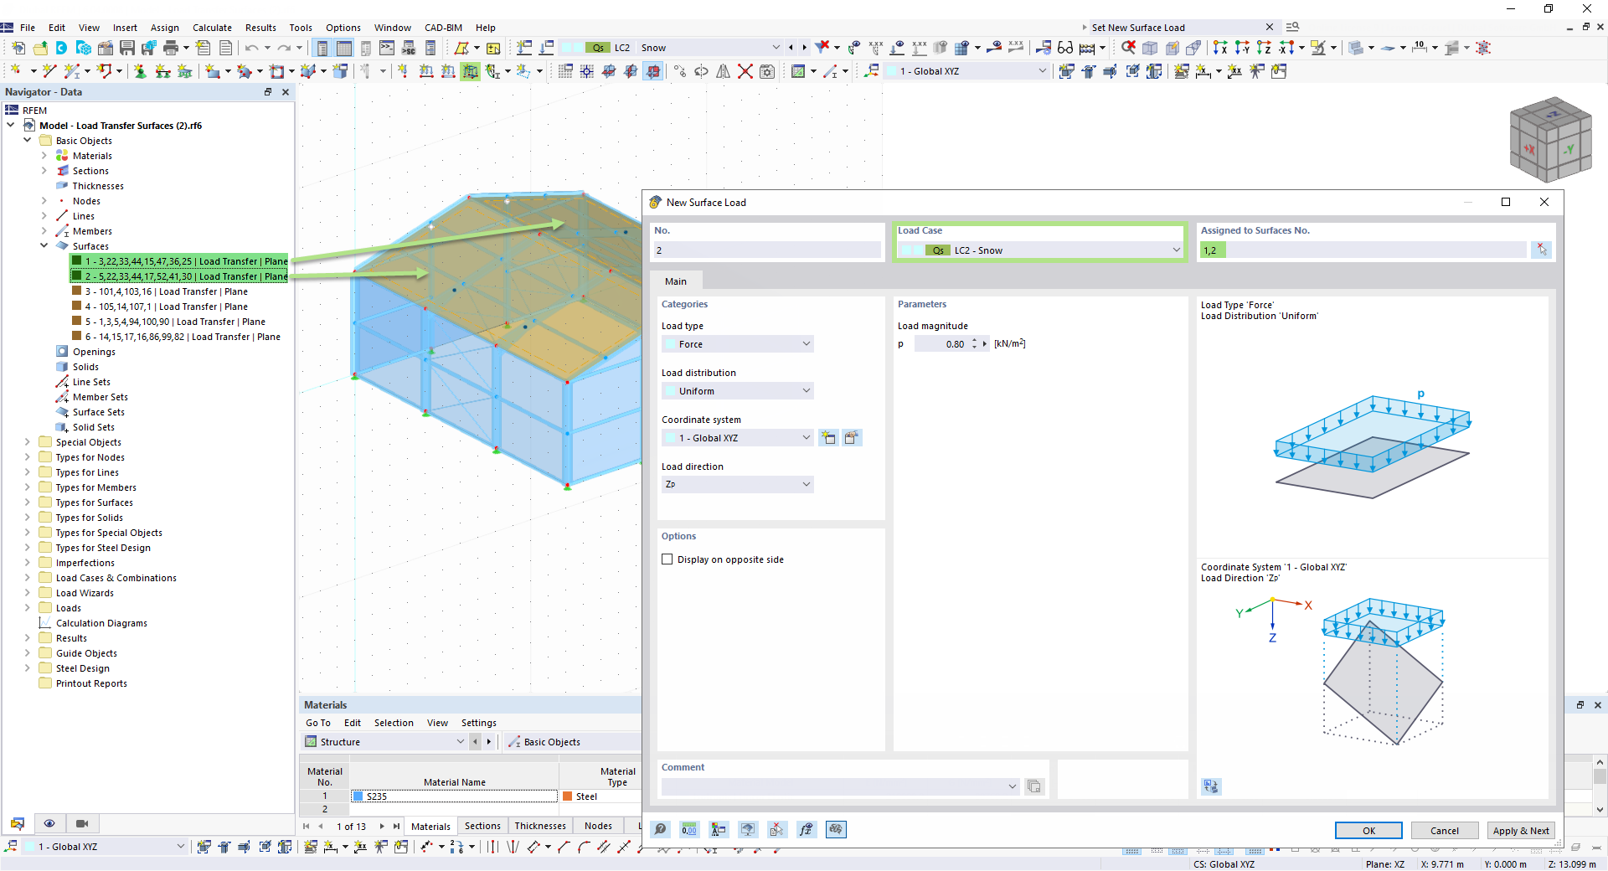Expand the Loads folder in Navigator
1608x871 pixels.
click(28, 608)
